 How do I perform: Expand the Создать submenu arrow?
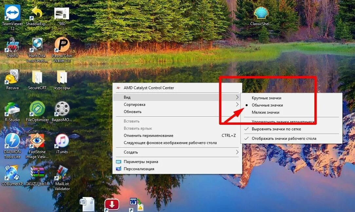tap(237, 152)
